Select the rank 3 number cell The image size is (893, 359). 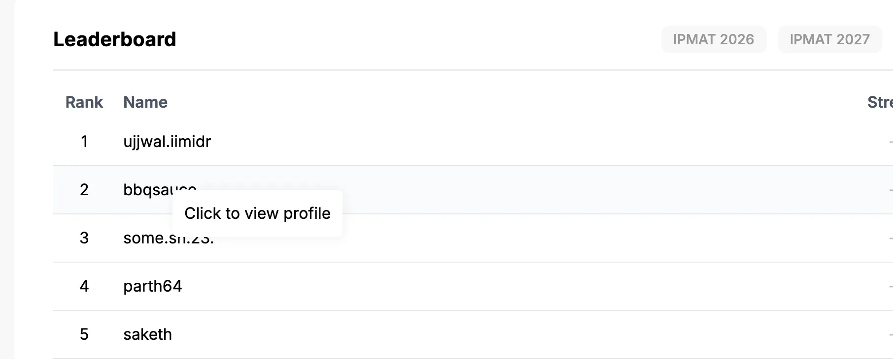(x=84, y=238)
